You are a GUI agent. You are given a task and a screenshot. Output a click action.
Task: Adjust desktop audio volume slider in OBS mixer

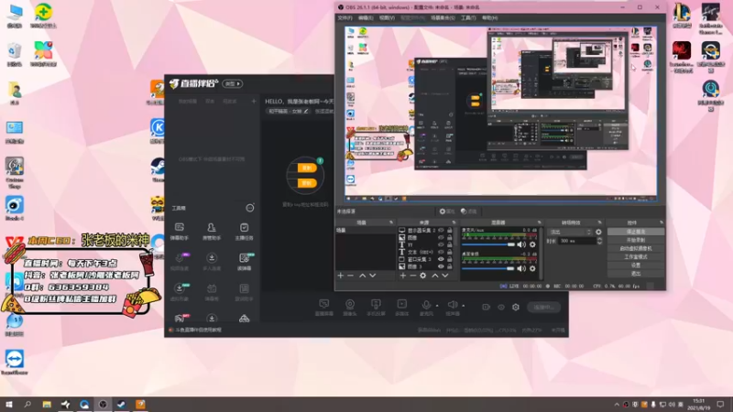tap(488, 268)
